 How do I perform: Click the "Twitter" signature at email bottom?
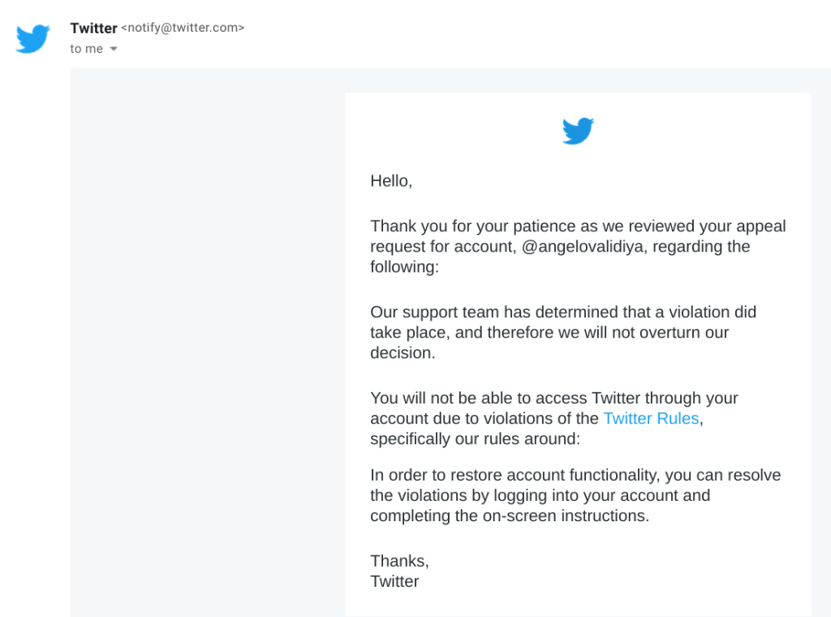coord(394,581)
